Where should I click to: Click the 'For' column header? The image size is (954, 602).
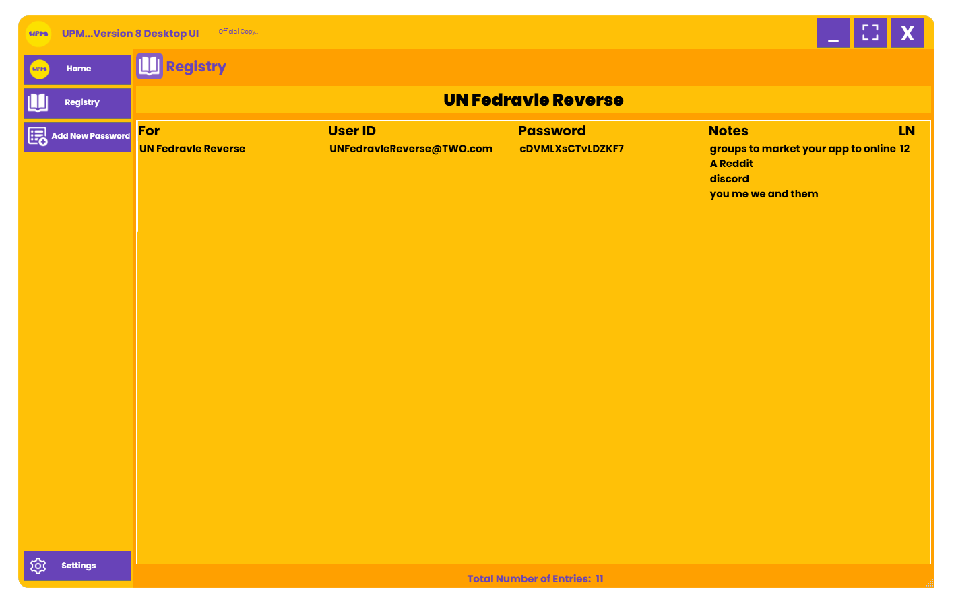pos(149,131)
